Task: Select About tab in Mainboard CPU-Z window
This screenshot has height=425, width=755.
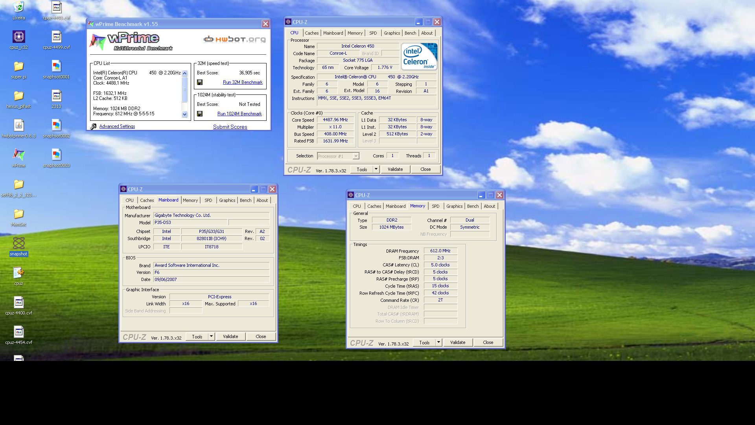Action: [x=262, y=200]
